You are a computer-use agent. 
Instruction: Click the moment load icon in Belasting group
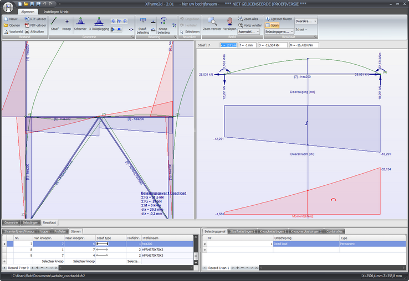153,30
